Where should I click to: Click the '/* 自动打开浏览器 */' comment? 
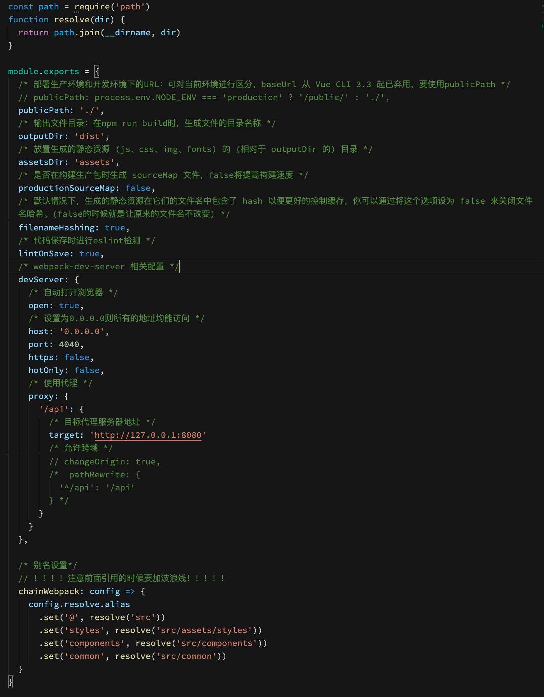click(73, 292)
